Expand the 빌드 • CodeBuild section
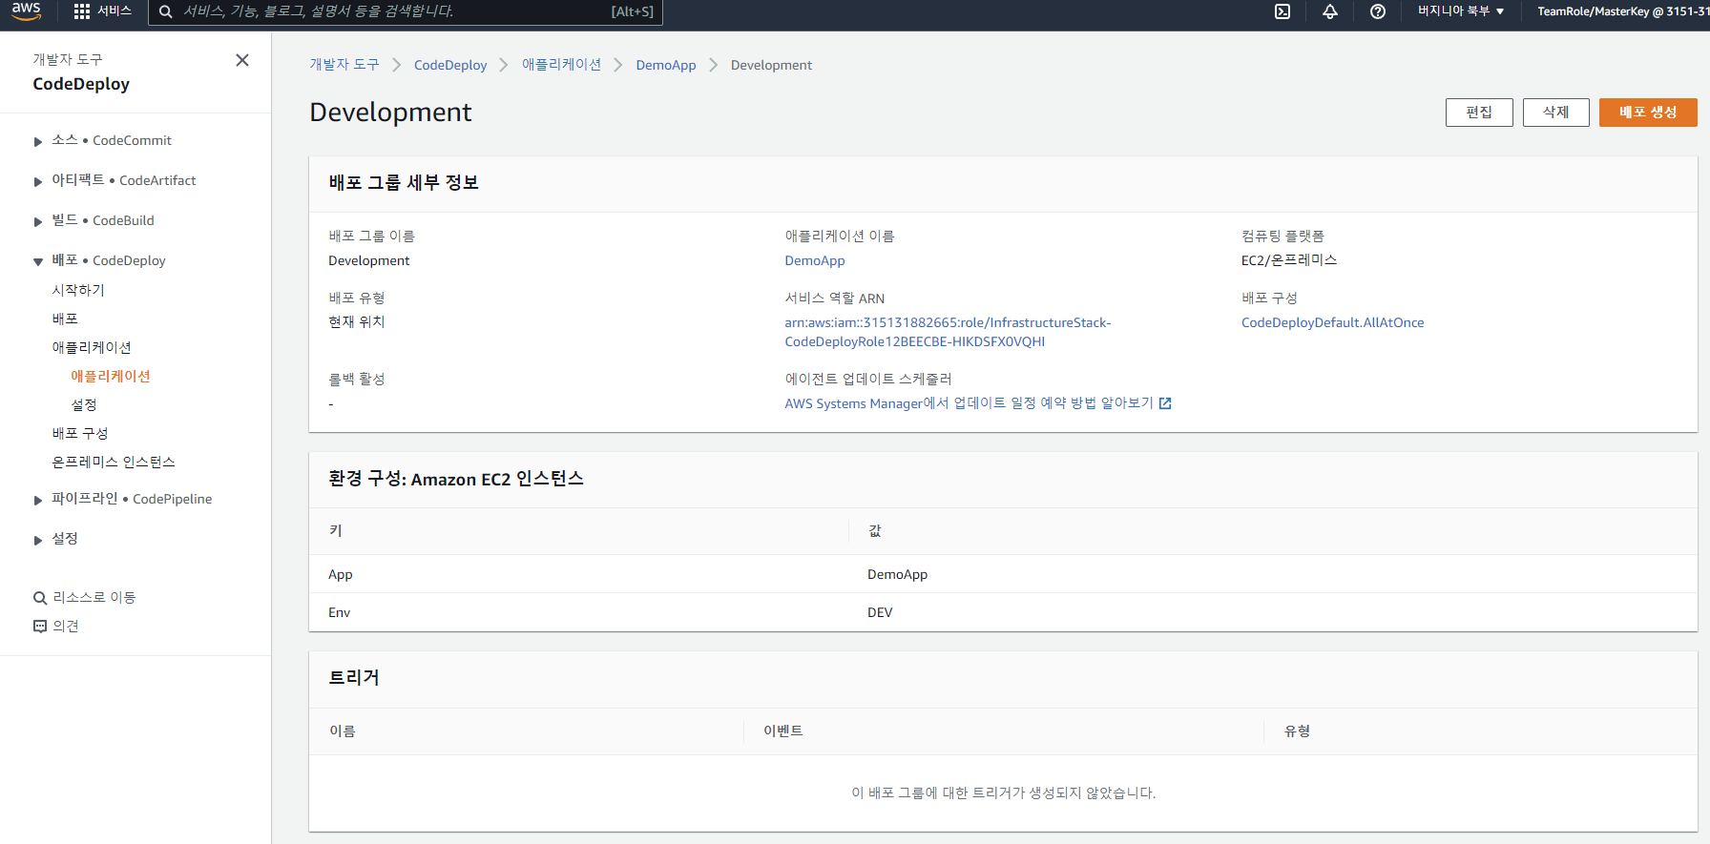Screen dimensions: 1710x844 coord(38,221)
